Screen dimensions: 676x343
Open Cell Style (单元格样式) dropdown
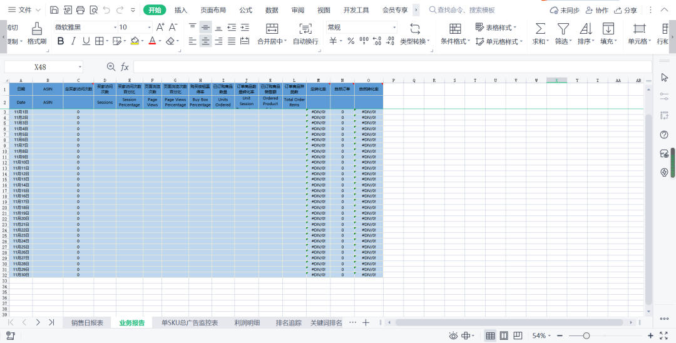[x=499, y=41]
